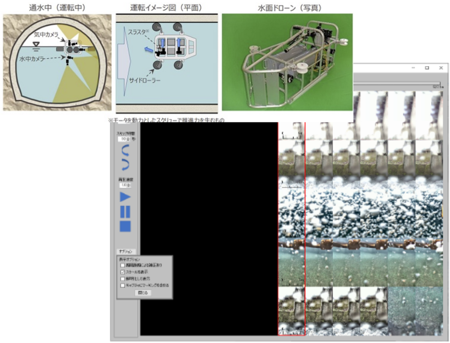
Task: Enable the キャプチャにマーキングを含める checkbox
Action: (x=122, y=285)
